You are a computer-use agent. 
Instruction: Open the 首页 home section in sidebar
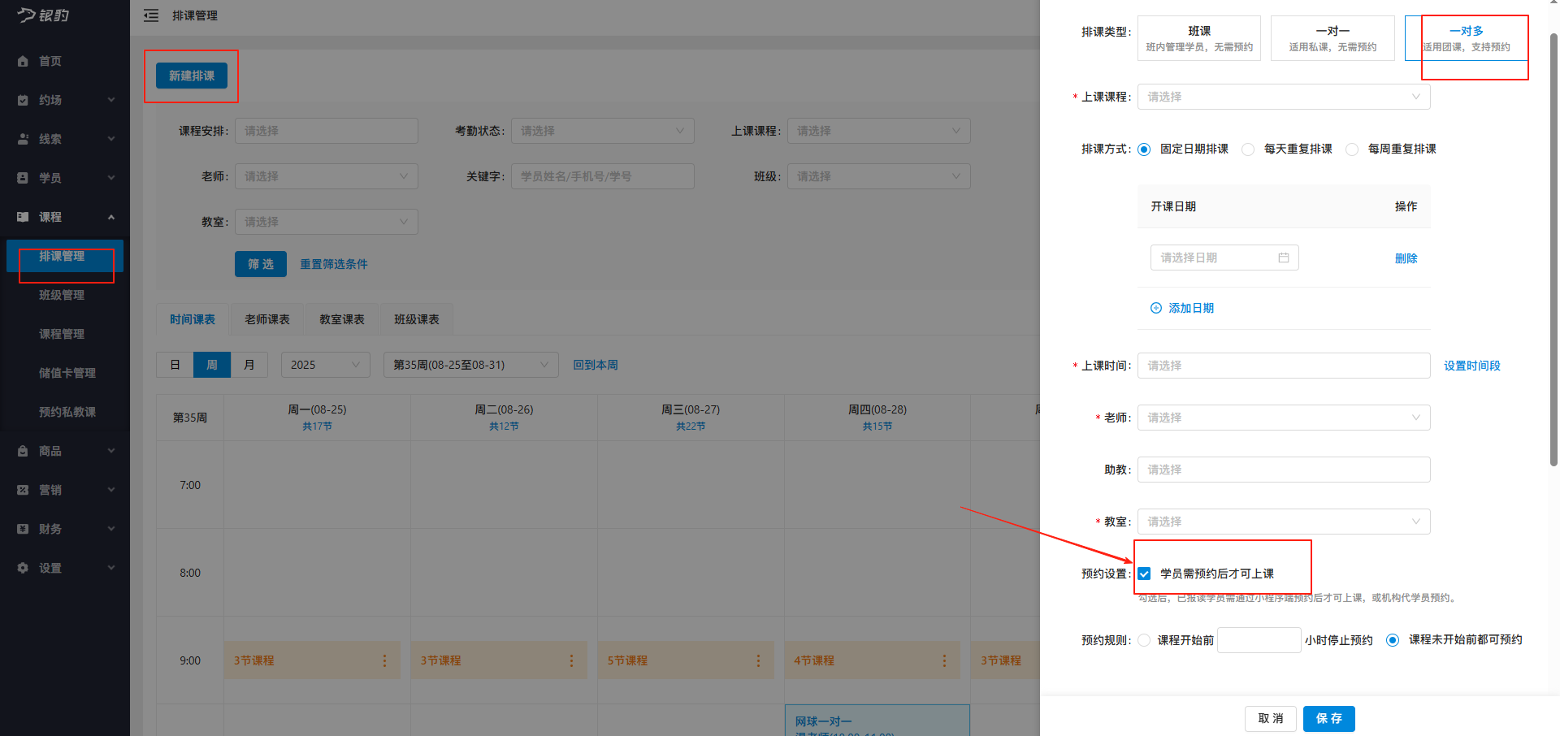point(49,61)
